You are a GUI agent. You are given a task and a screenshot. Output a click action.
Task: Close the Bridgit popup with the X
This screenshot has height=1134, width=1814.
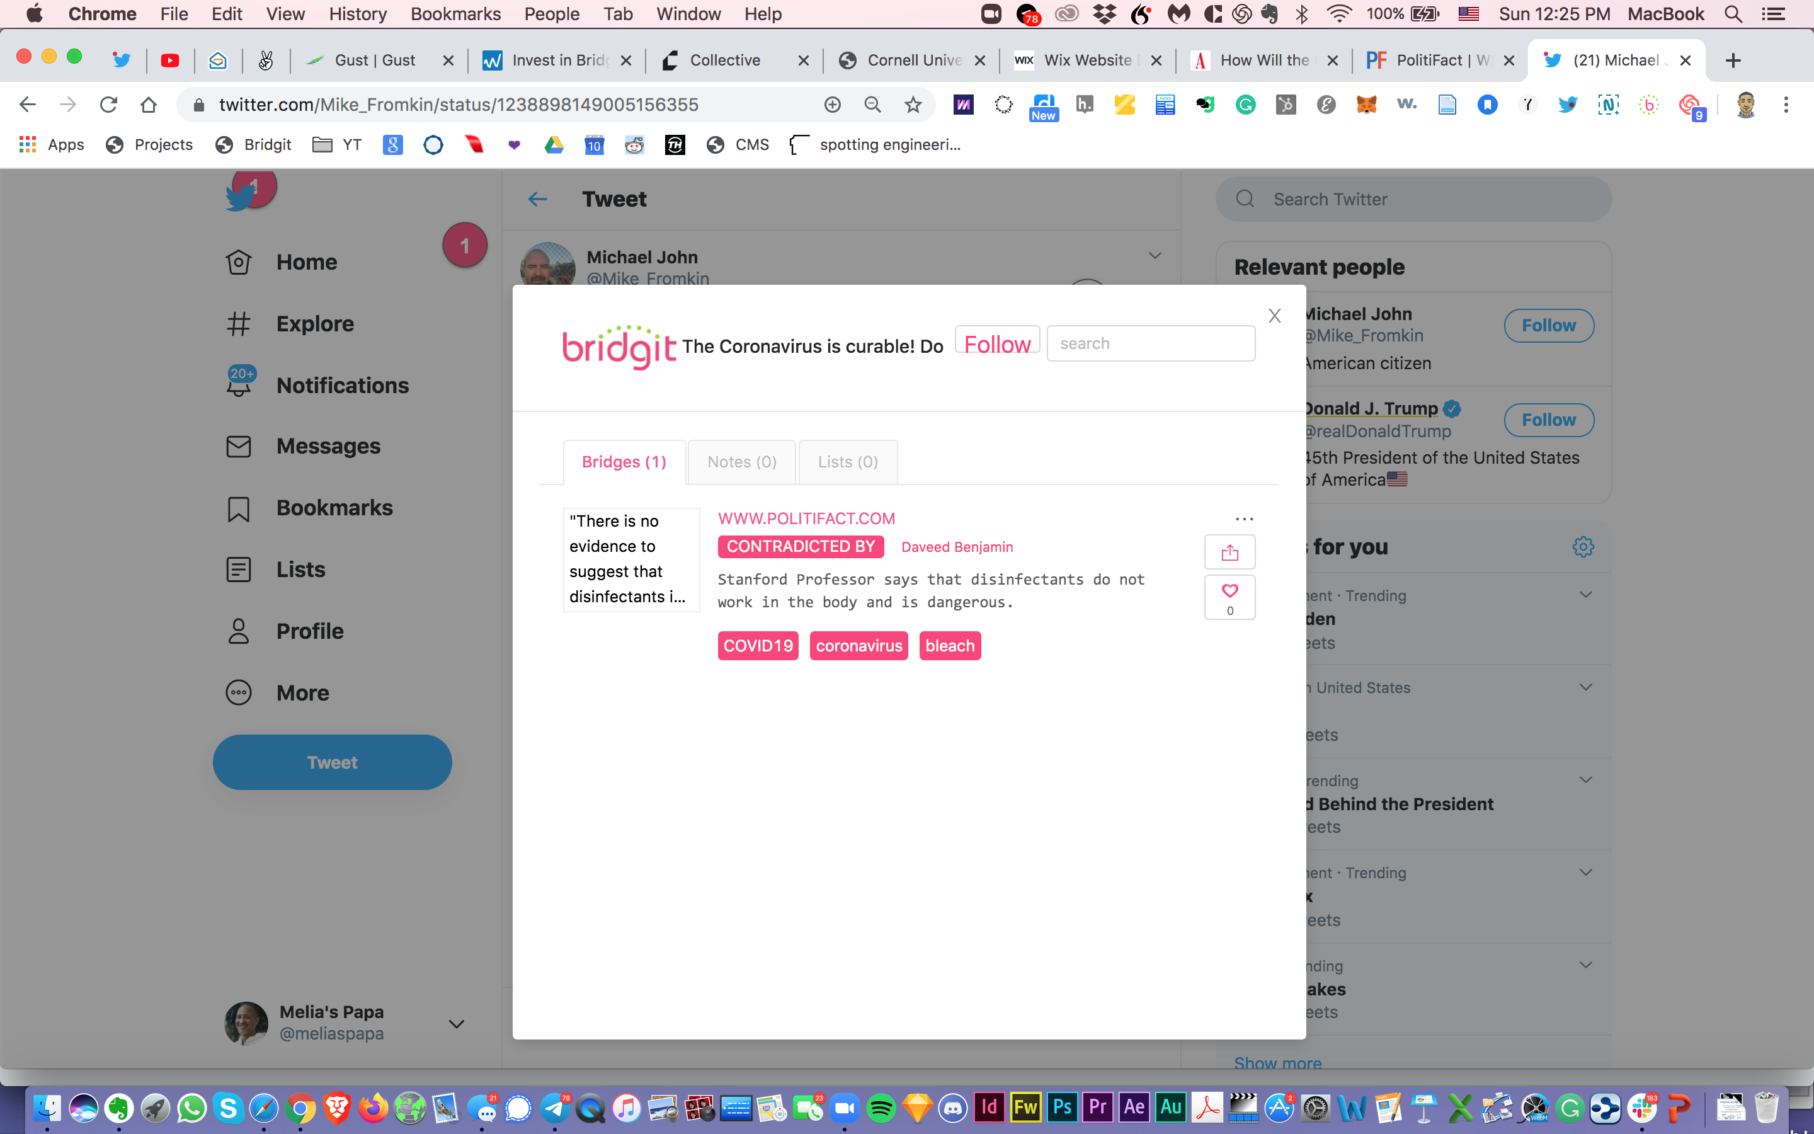[1274, 316]
